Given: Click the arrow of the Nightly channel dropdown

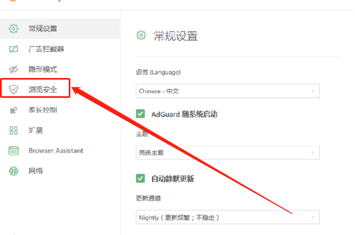Looking at the screenshot, I should pyautogui.click(x=313, y=217).
